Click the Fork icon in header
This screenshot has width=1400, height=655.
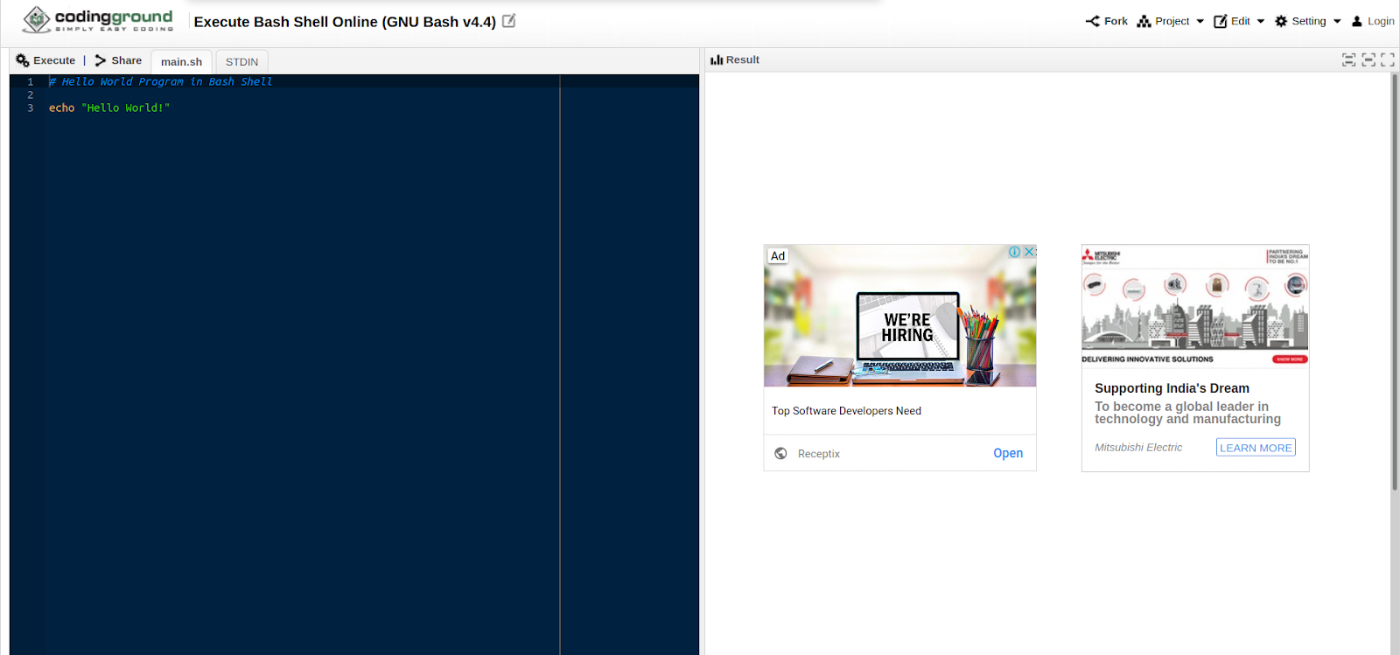pyautogui.click(x=1093, y=21)
